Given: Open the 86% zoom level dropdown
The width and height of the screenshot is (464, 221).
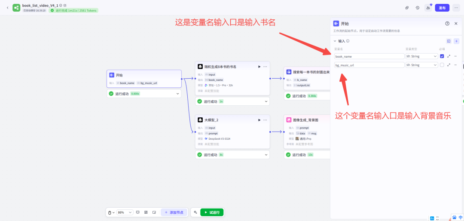Looking at the screenshot, I should 125,212.
